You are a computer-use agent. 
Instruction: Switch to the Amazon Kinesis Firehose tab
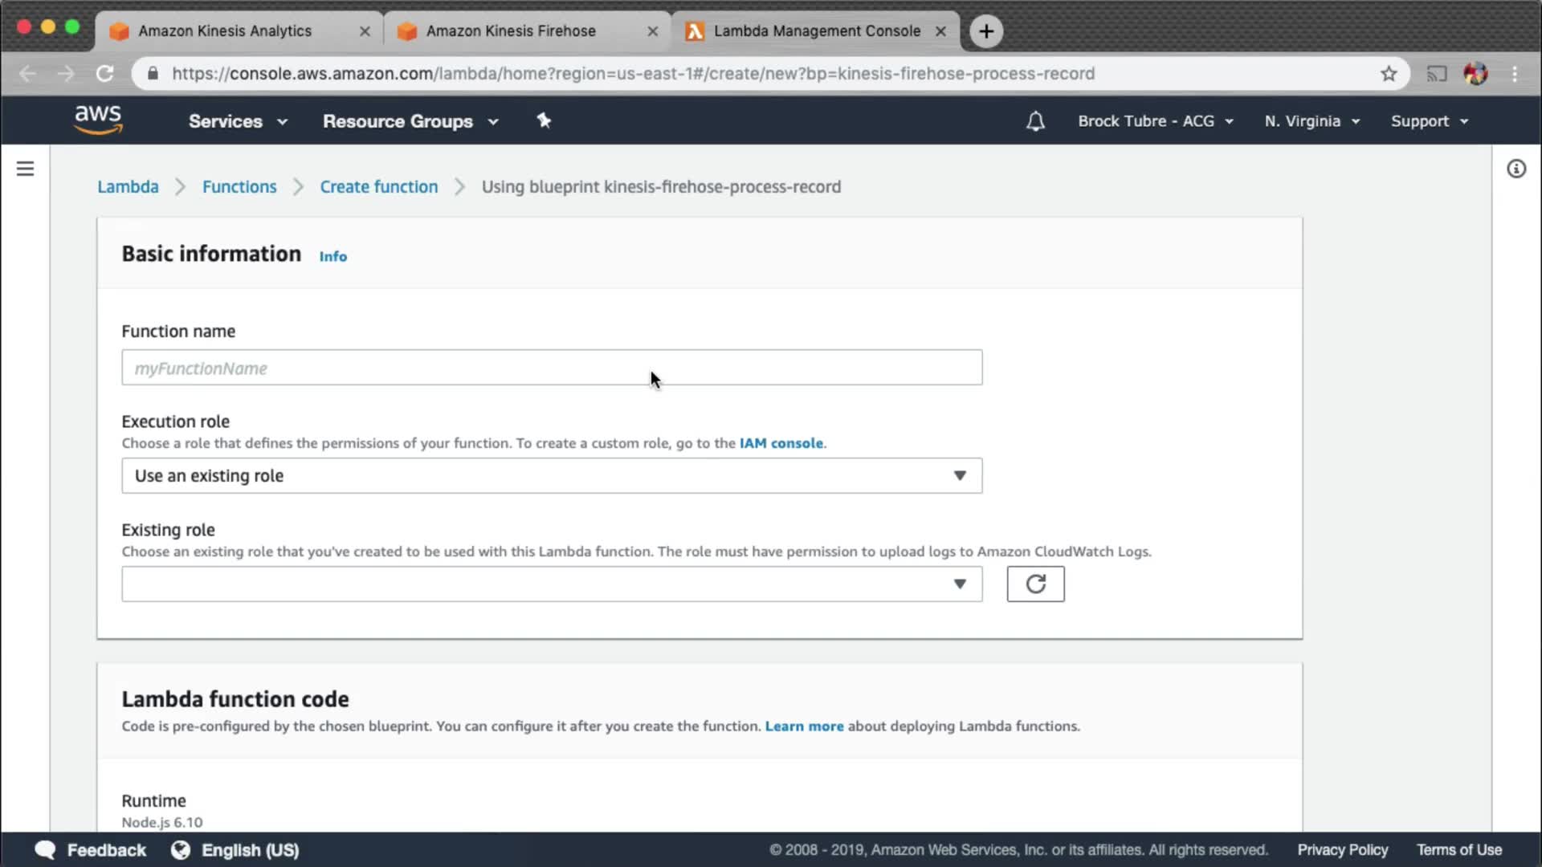tap(511, 31)
